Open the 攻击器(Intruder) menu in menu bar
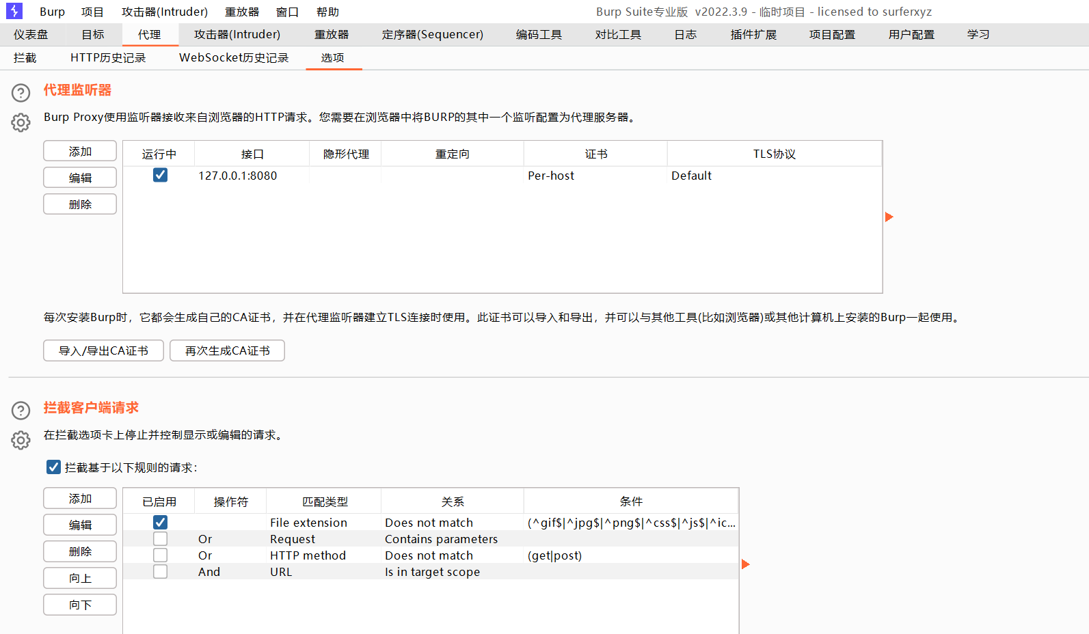The width and height of the screenshot is (1089, 634). pyautogui.click(x=165, y=12)
